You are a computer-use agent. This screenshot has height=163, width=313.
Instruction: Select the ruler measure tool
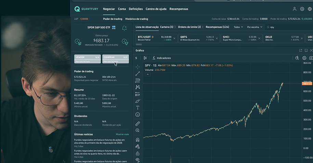138,123
